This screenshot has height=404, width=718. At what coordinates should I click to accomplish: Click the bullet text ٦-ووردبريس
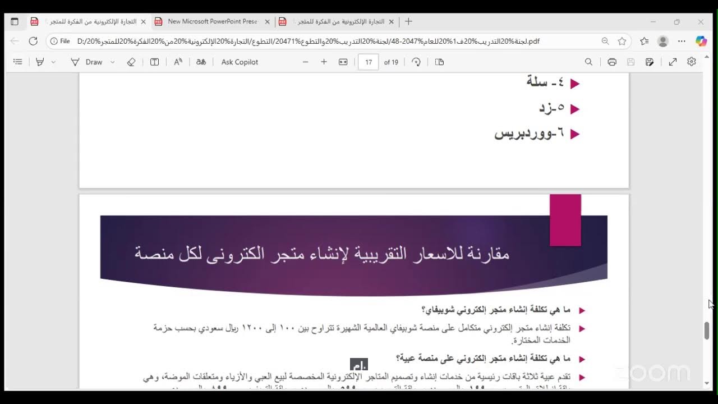click(x=529, y=134)
